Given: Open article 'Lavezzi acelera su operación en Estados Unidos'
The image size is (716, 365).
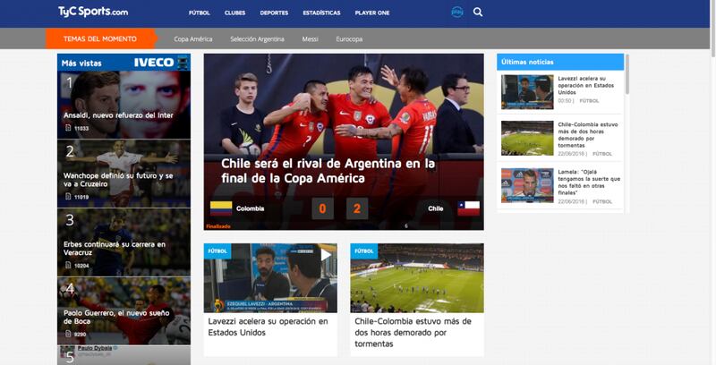Looking at the screenshot, I should [268, 327].
